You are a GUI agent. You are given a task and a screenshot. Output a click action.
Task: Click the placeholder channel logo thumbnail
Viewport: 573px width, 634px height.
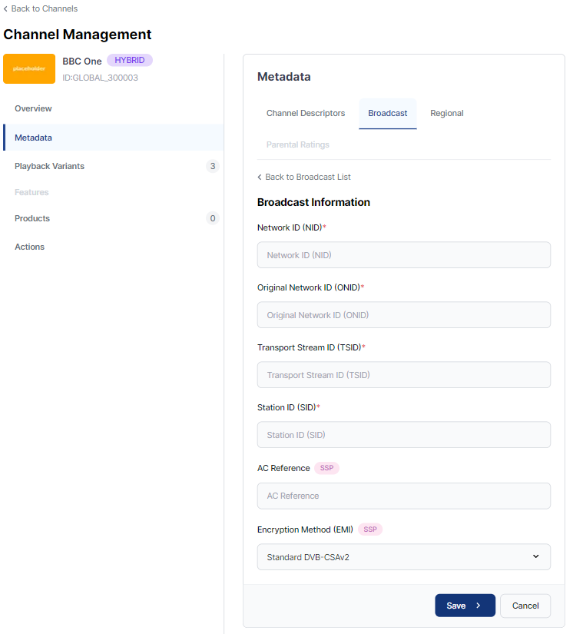tap(28, 68)
